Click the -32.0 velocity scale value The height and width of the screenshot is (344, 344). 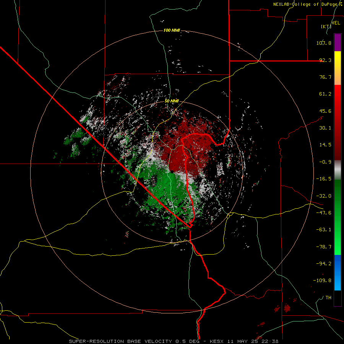pyautogui.click(x=324, y=196)
